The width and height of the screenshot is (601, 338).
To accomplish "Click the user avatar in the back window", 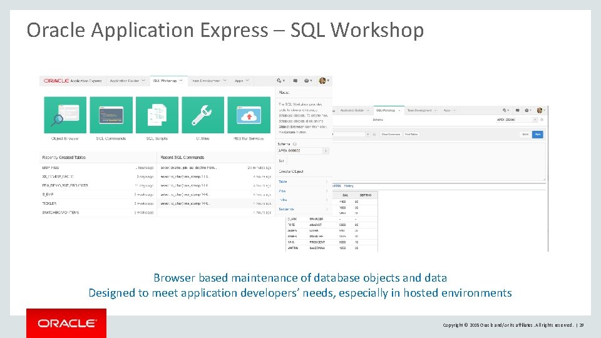I will click(540, 110).
